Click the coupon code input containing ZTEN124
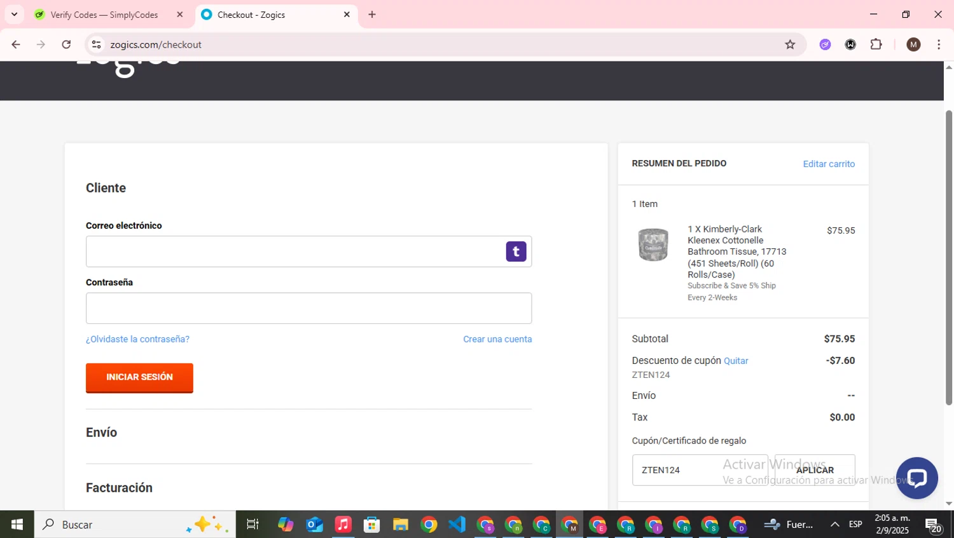Viewport: 954px width, 538px height. (700, 470)
